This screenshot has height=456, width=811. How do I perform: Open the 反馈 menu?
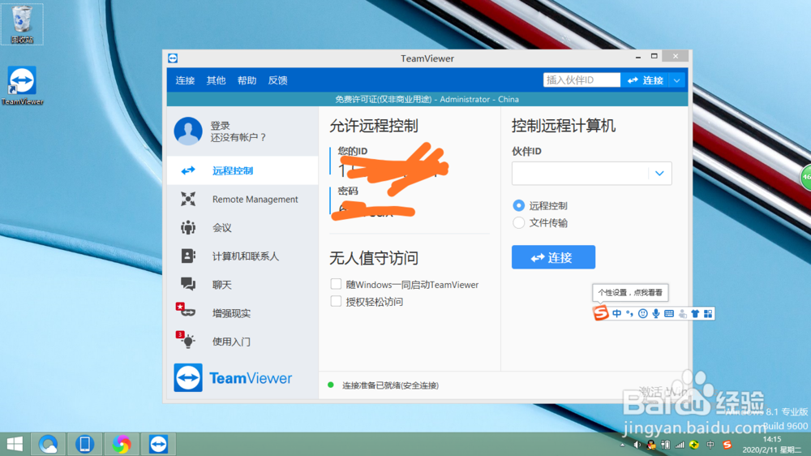(277, 80)
